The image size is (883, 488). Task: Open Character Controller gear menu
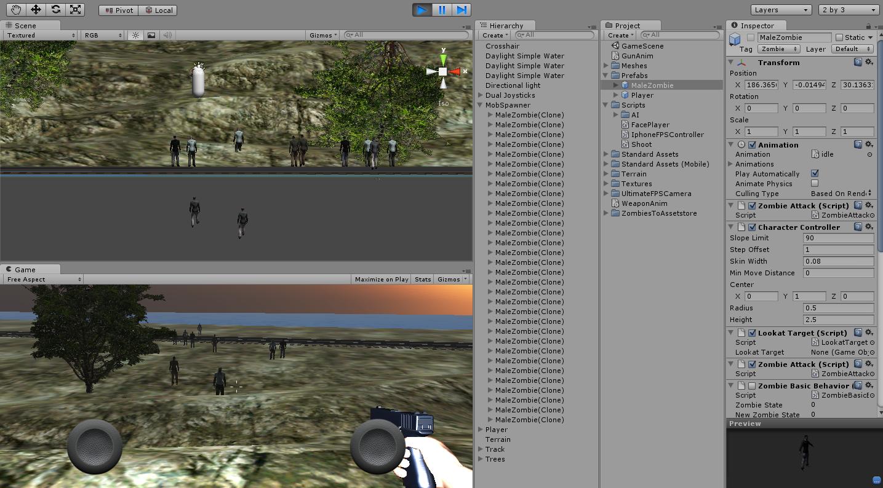coord(869,227)
